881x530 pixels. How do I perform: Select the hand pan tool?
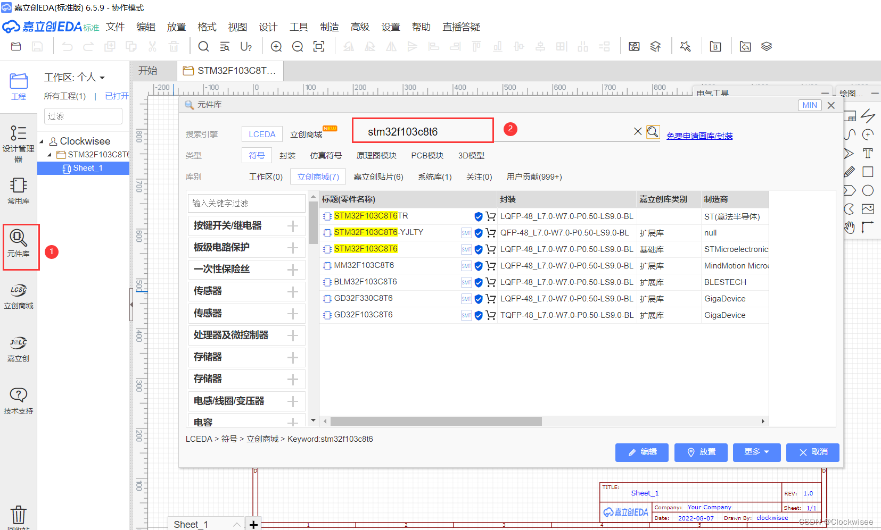(x=850, y=228)
